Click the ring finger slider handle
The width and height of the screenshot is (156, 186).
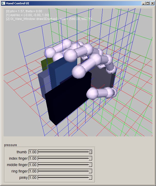[x=90, y=171]
